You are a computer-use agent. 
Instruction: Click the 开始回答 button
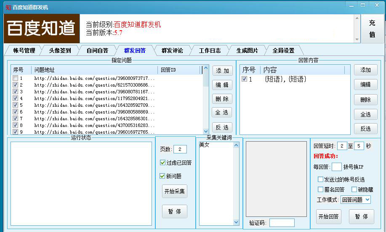click(x=329, y=216)
